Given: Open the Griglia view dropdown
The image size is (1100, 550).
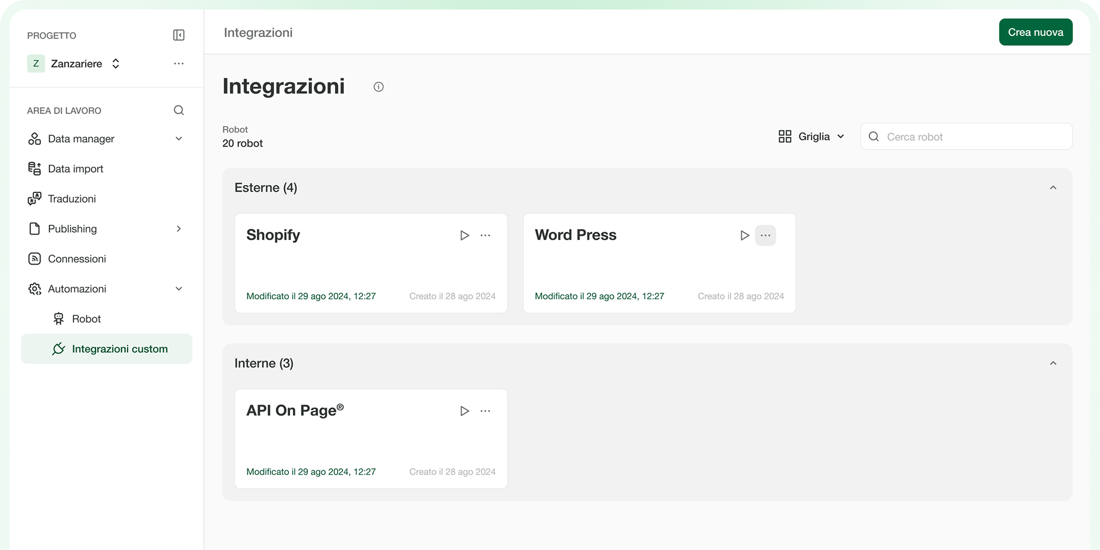Looking at the screenshot, I should click(x=812, y=136).
